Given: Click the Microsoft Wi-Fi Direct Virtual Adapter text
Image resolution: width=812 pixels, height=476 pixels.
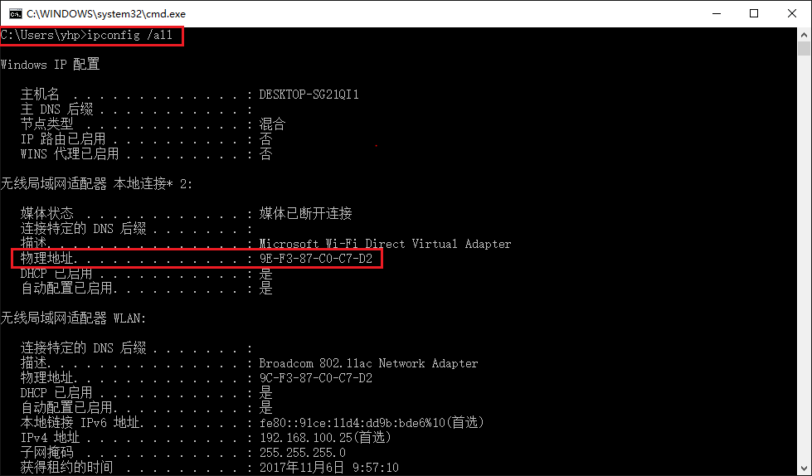Looking at the screenshot, I should 386,244.
